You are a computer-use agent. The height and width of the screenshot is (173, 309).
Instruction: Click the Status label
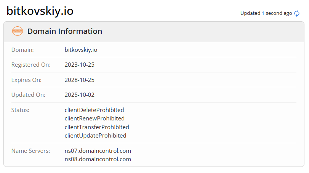pyautogui.click(x=21, y=110)
